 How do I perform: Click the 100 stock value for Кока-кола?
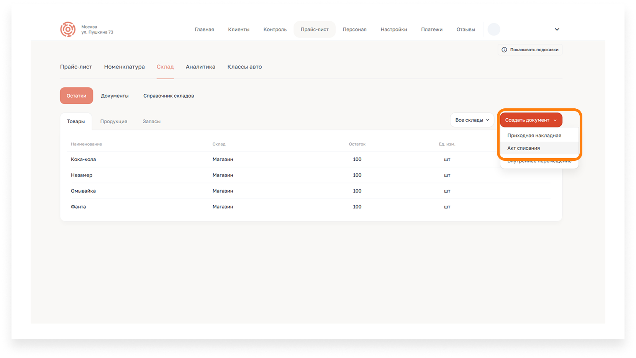pos(357,159)
